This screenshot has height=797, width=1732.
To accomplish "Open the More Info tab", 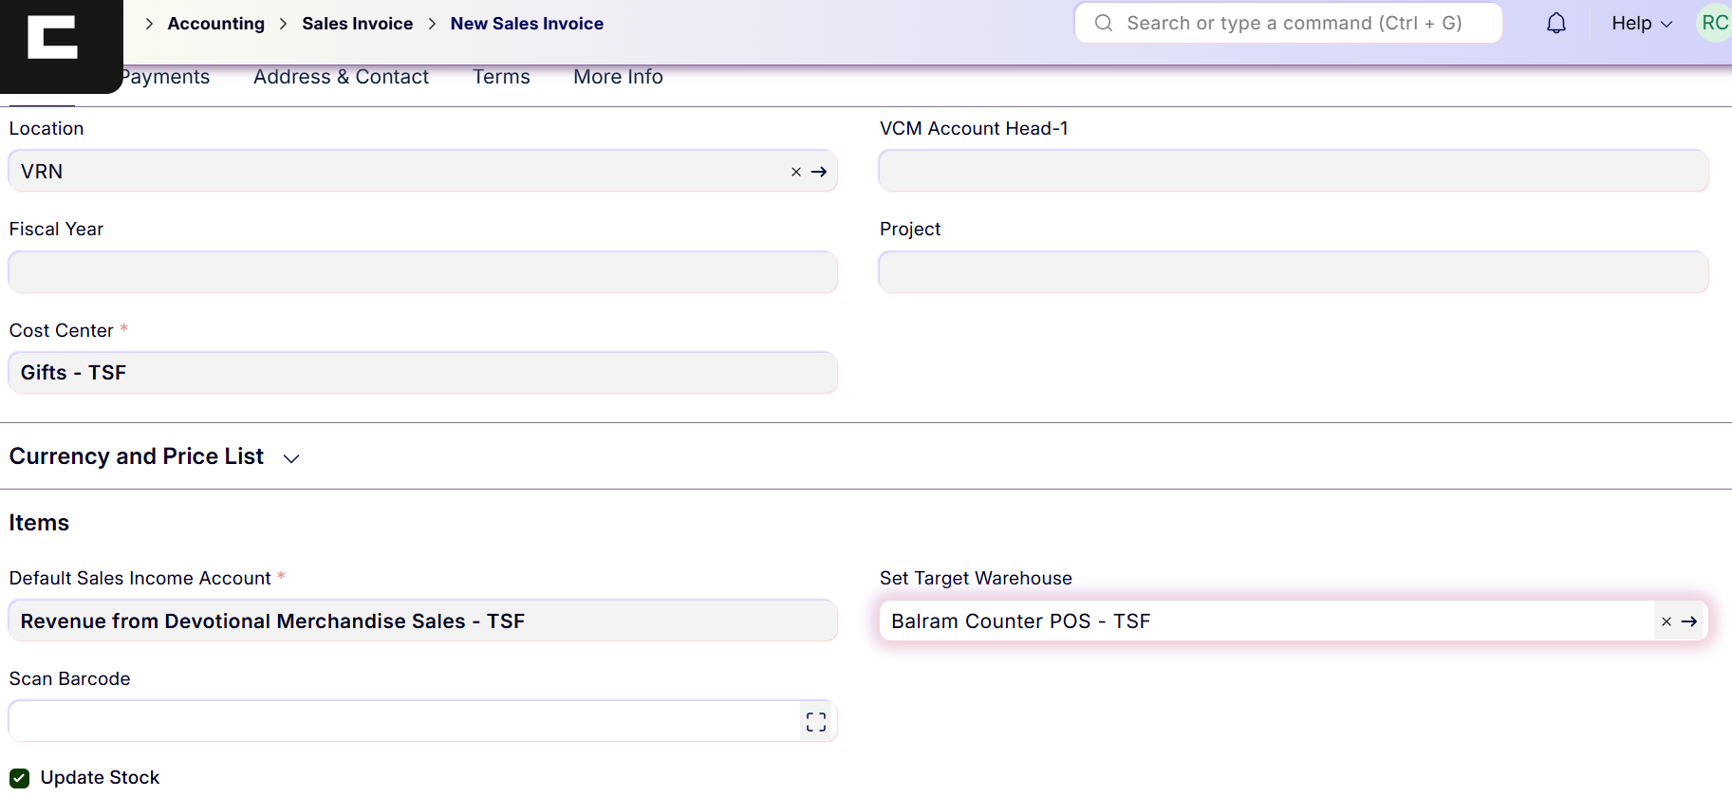I will pyautogui.click(x=618, y=77).
